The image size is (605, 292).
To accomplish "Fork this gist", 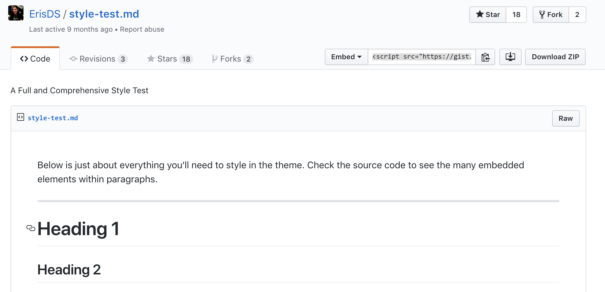I will (x=551, y=15).
